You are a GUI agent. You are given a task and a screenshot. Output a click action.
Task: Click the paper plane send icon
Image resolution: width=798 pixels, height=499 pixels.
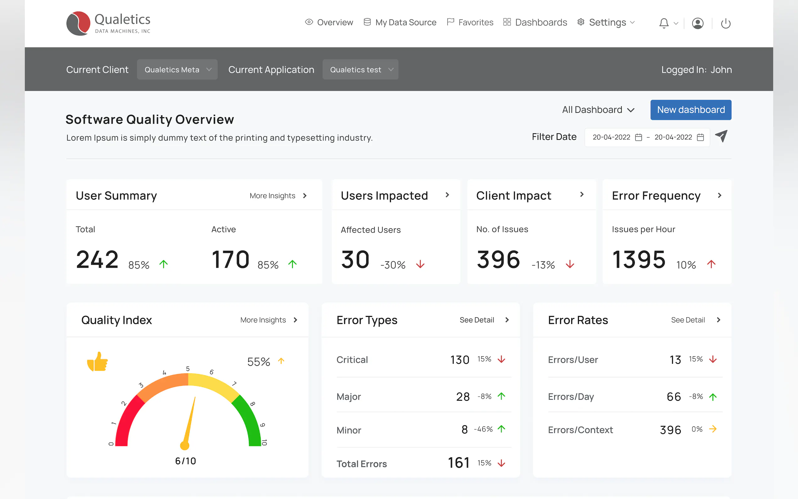click(721, 136)
